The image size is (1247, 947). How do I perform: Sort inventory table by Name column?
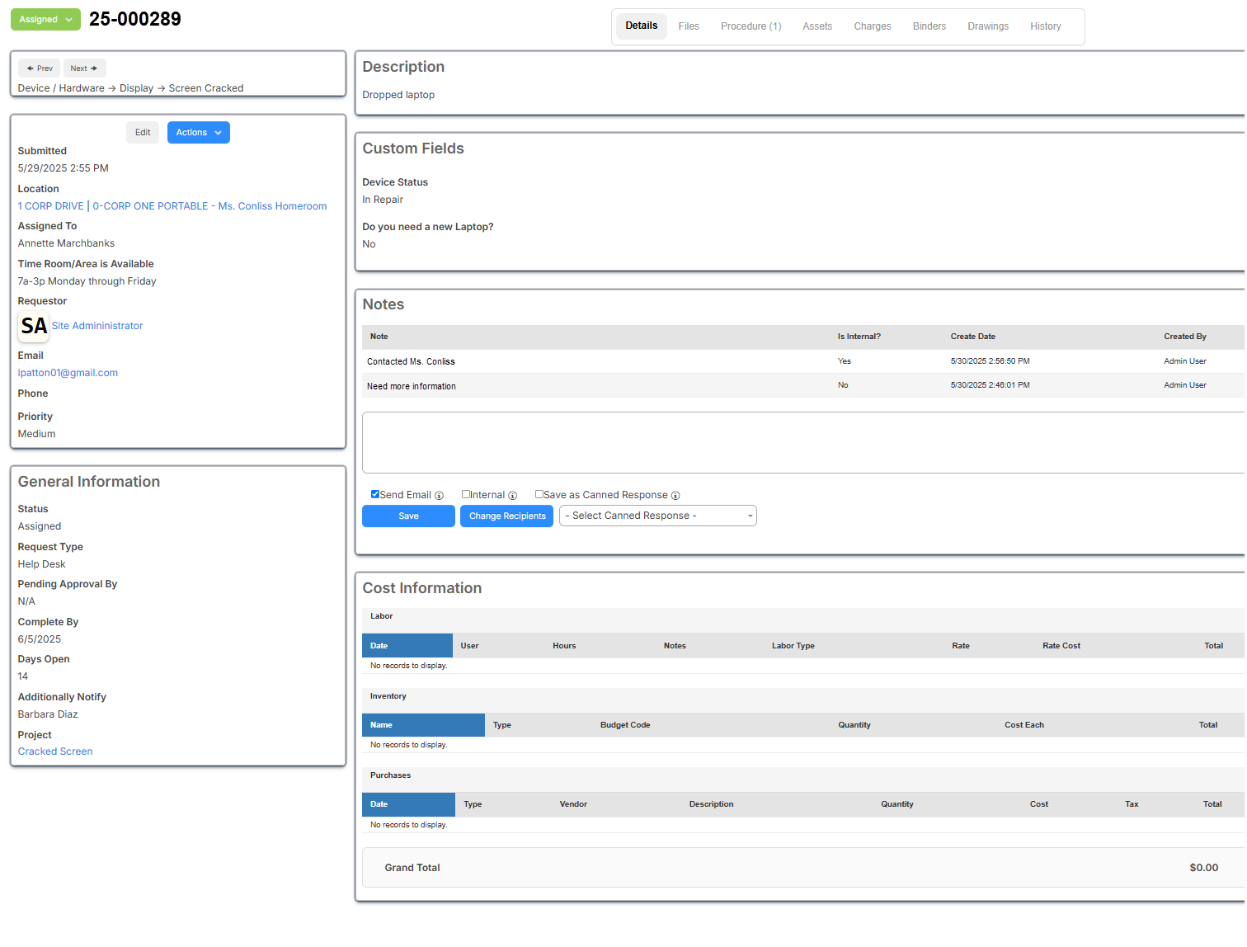click(x=423, y=725)
